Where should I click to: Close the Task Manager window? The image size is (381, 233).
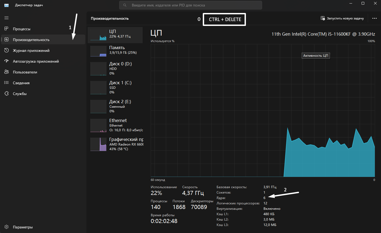tap(375, 4)
